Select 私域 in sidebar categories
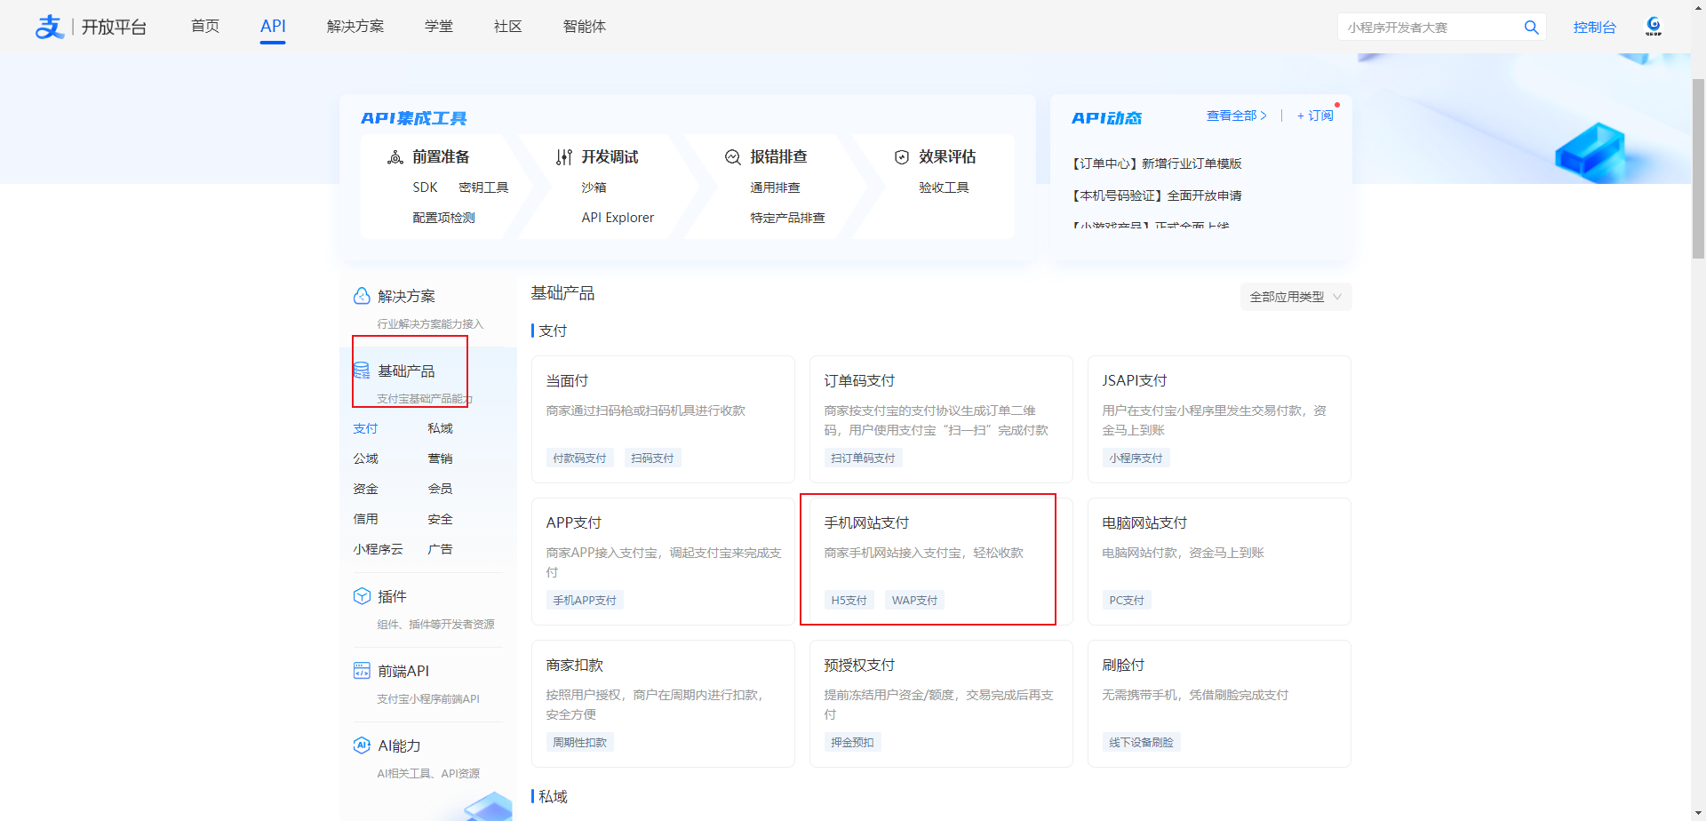The image size is (1706, 821). [440, 428]
